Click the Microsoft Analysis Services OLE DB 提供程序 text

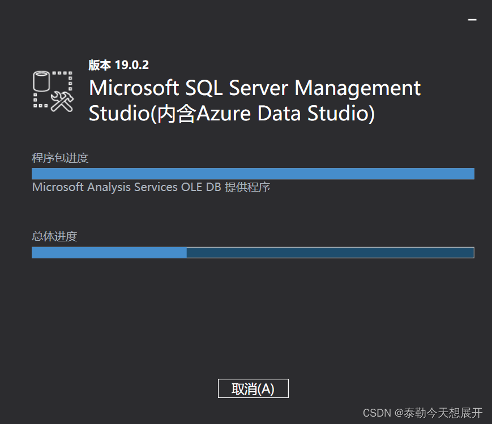[x=151, y=187]
